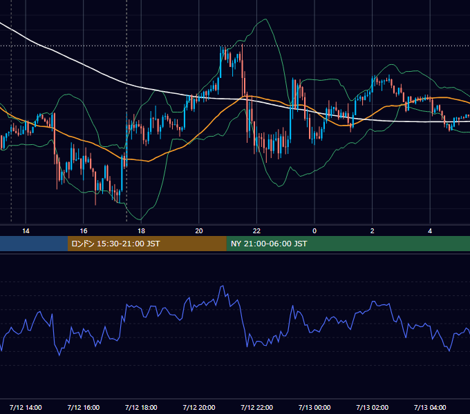
Task: Click the hour label 20 on price chart axis
Action: tap(199, 231)
